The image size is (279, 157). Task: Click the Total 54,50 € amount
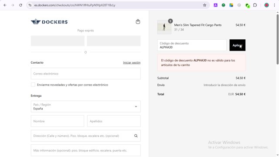tap(240, 94)
